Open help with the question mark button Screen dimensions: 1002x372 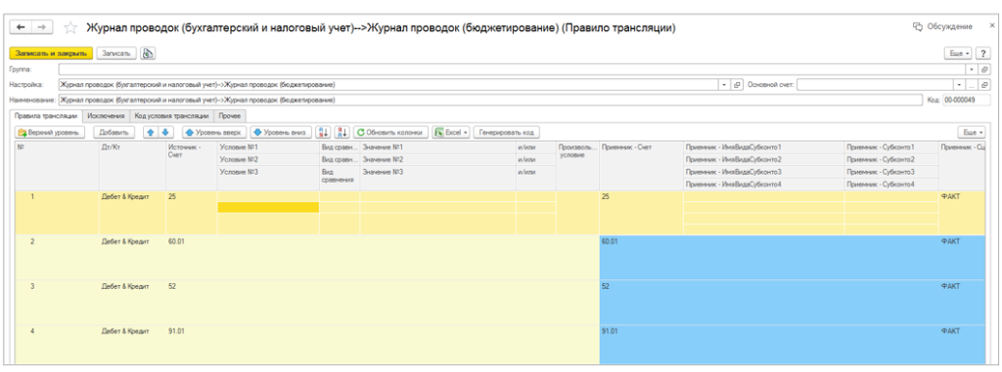pyautogui.click(x=982, y=54)
